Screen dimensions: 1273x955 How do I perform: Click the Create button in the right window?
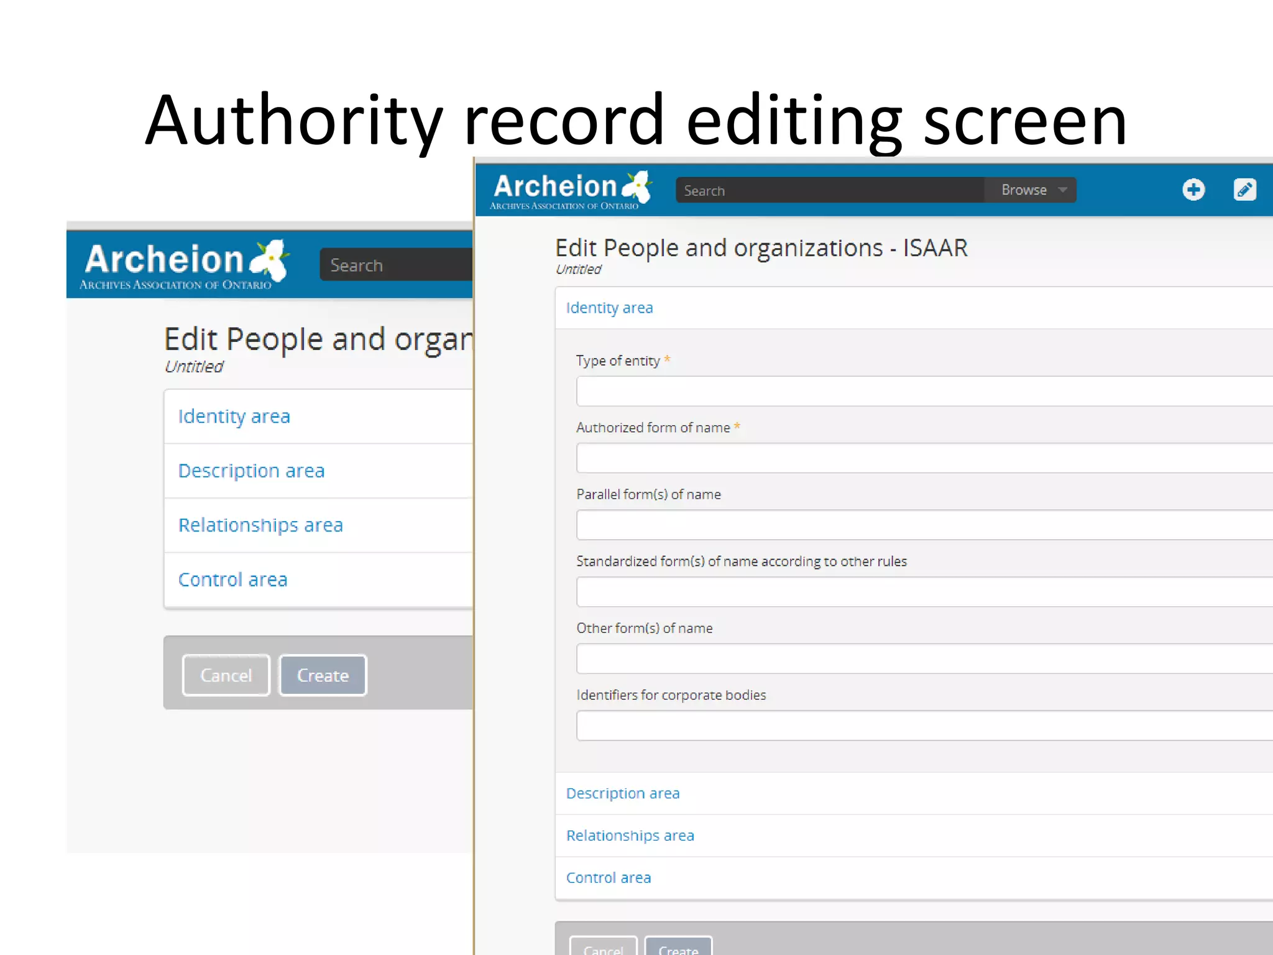pyautogui.click(x=678, y=946)
